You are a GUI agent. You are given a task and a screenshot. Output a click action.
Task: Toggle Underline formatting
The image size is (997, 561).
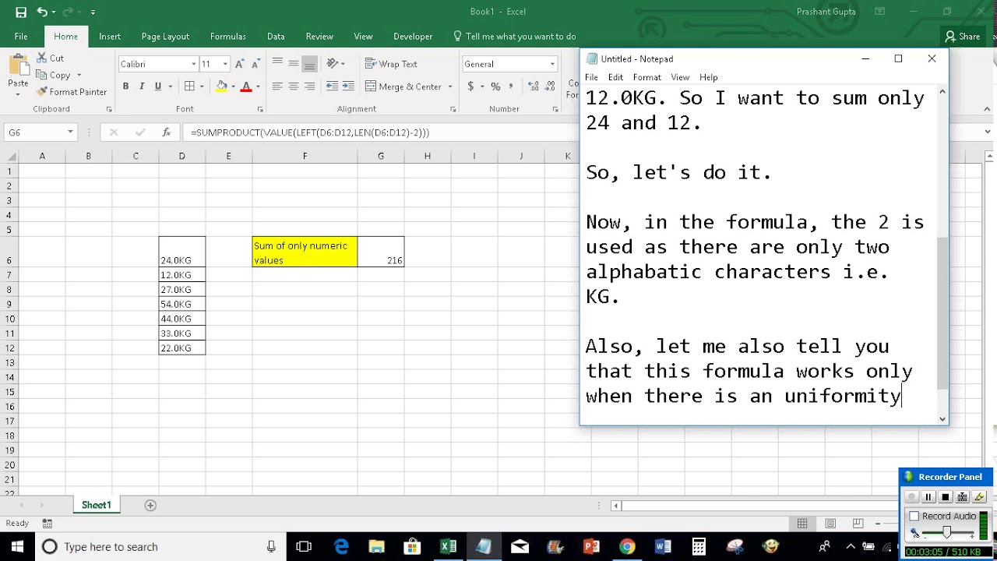pos(158,86)
